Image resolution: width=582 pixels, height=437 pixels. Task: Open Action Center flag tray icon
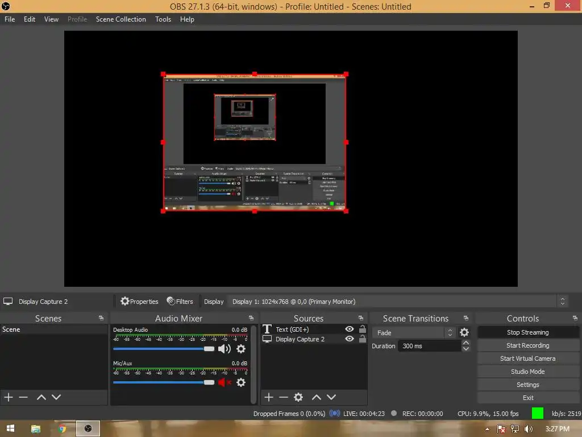(501, 429)
